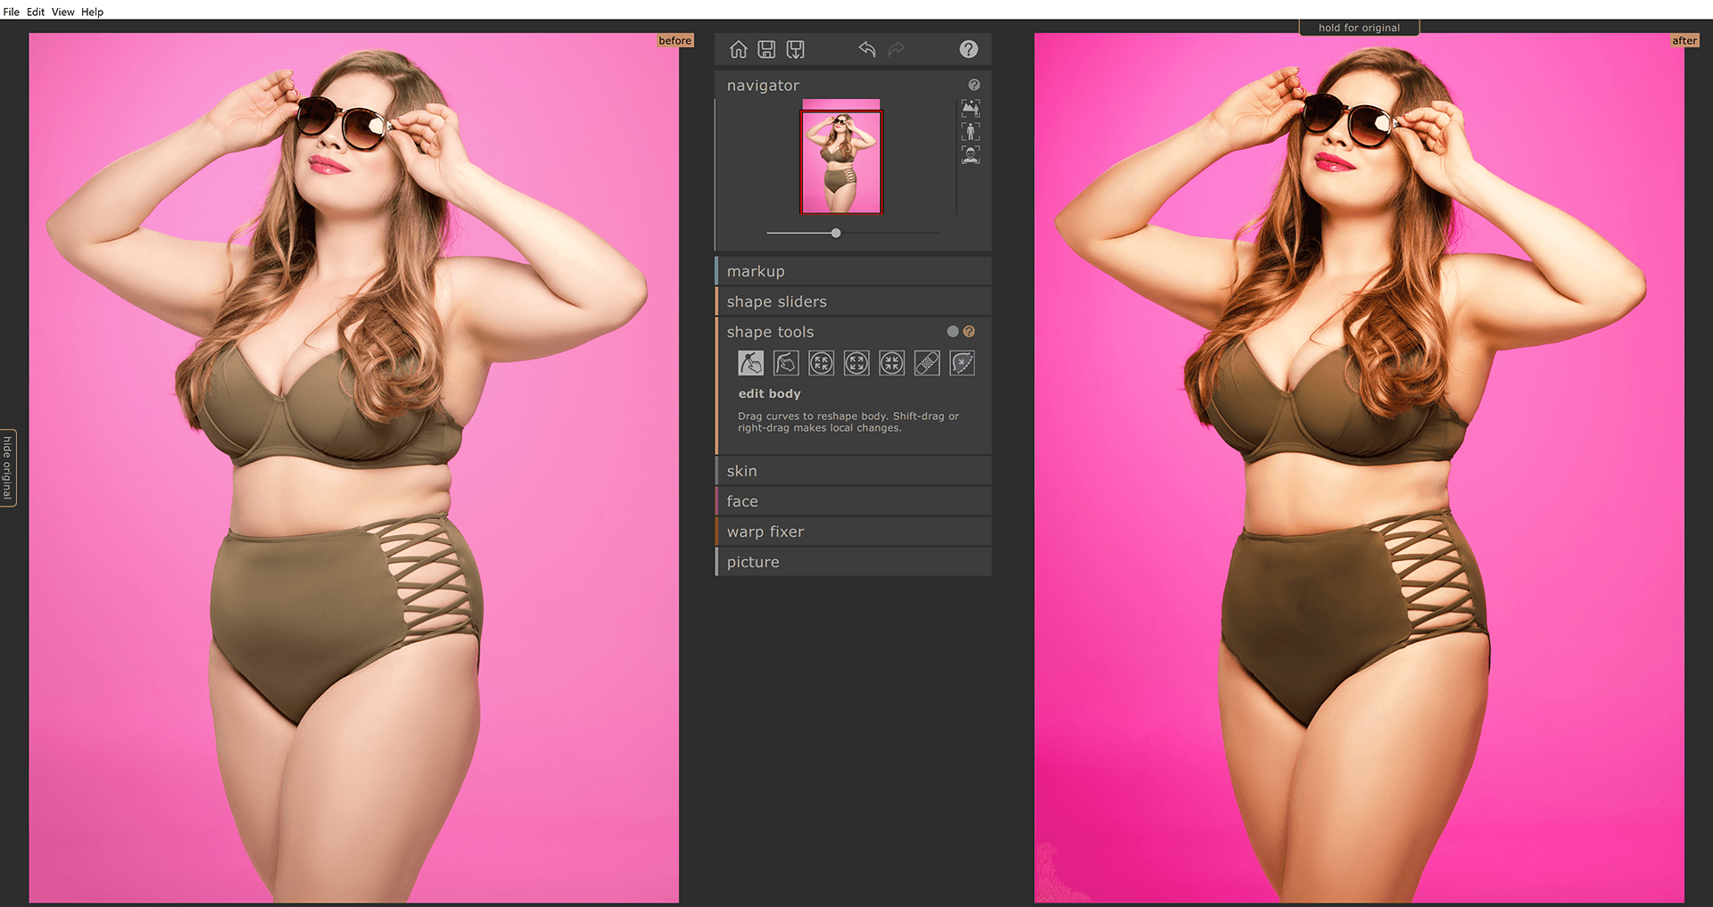The image size is (1713, 907).
Task: Expand the face section
Action: click(853, 501)
